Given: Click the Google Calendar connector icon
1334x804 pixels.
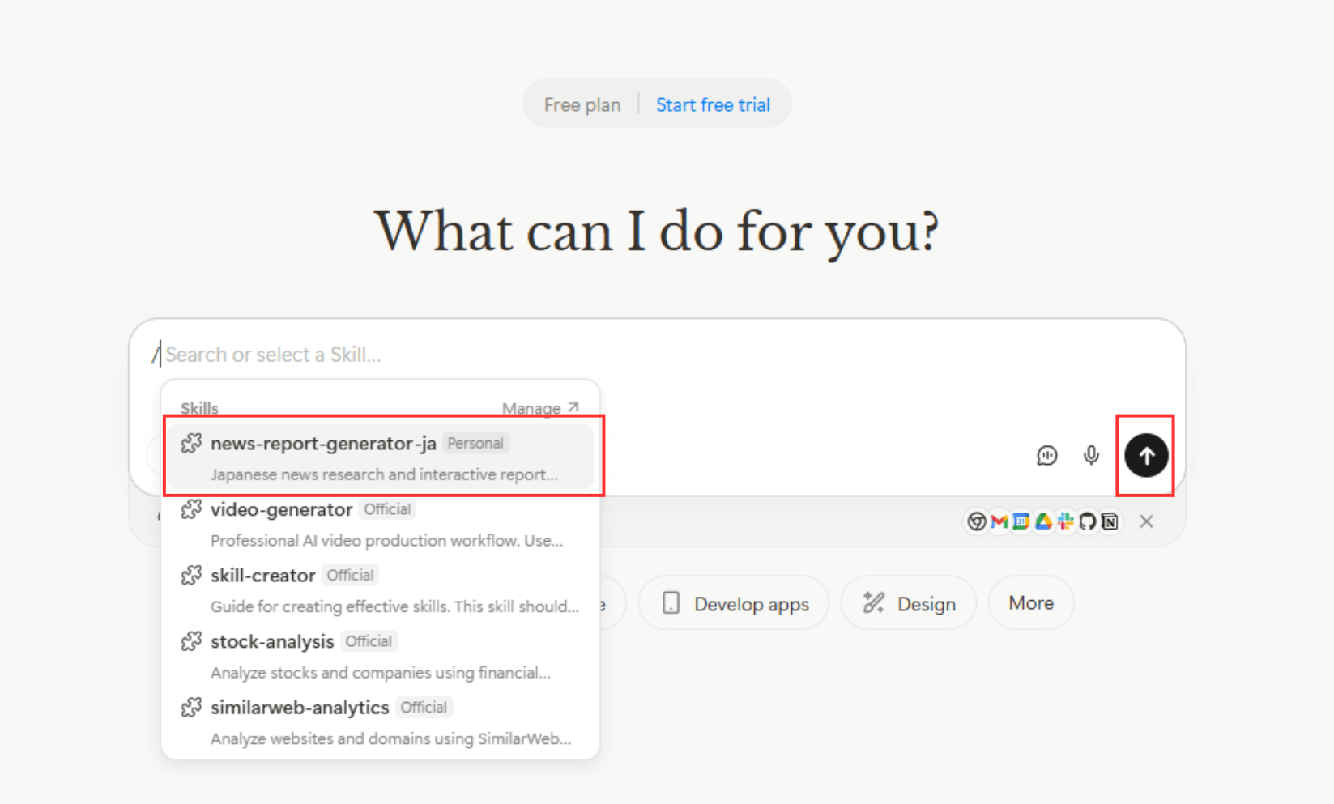Looking at the screenshot, I should [x=1021, y=521].
